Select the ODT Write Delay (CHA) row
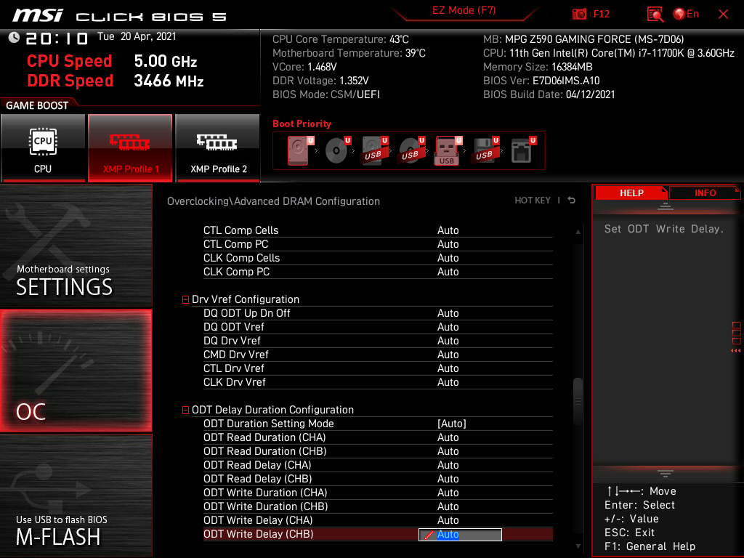 [378, 520]
